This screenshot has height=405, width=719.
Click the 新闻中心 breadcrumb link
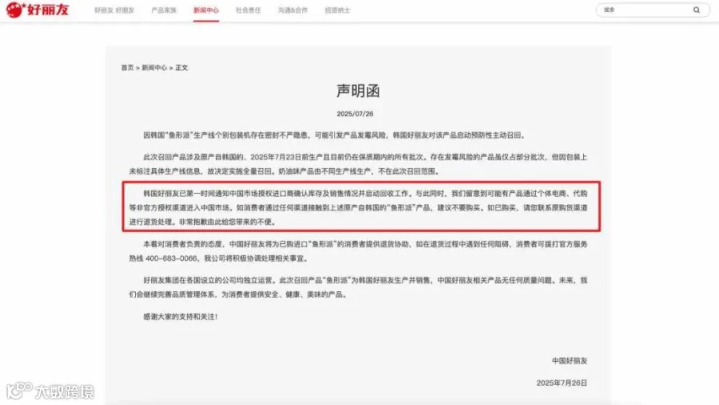pos(154,68)
